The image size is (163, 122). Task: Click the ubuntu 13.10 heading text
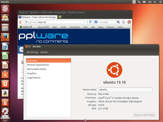pos(114,82)
